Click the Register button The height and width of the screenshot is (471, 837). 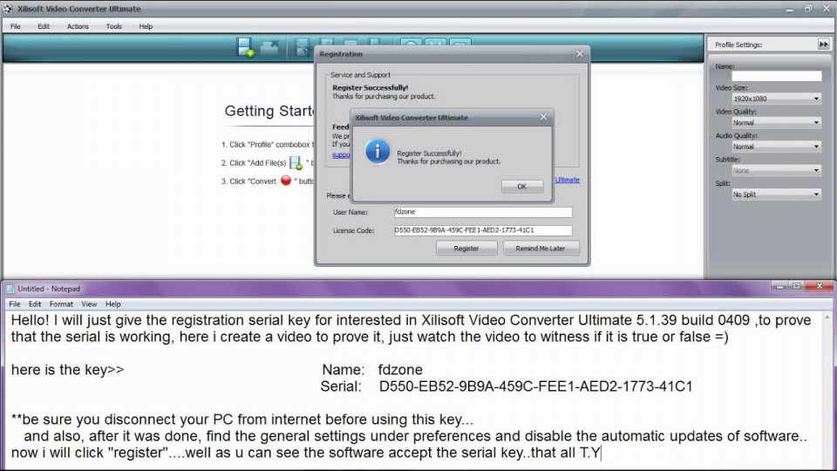pyautogui.click(x=466, y=249)
